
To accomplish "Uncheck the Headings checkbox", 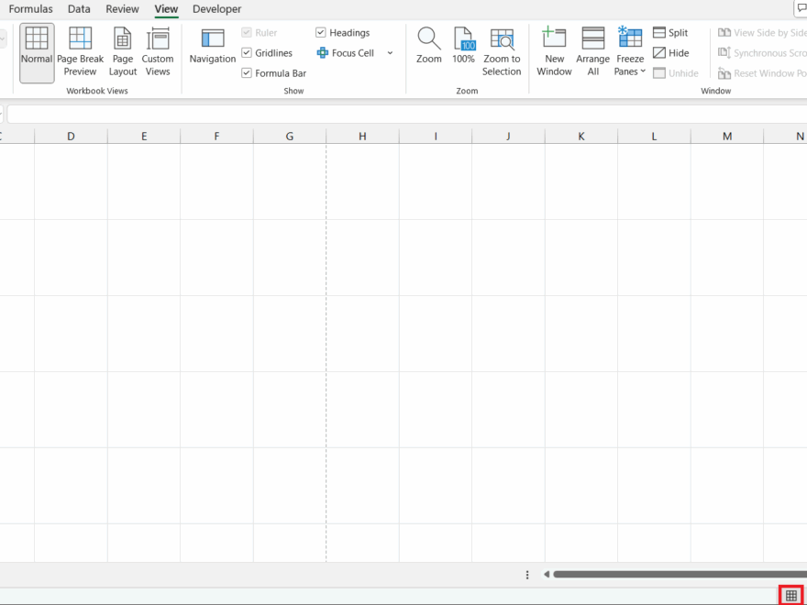I will [321, 32].
